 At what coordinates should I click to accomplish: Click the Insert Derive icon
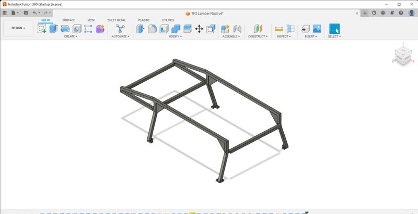click(306, 29)
